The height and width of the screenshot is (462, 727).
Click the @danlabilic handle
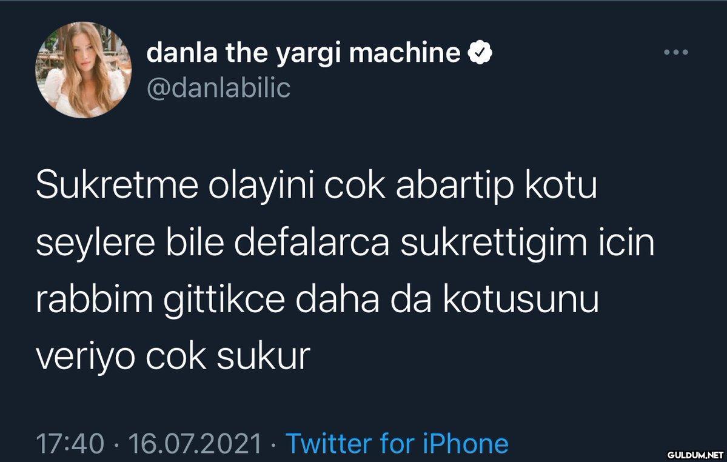(218, 87)
